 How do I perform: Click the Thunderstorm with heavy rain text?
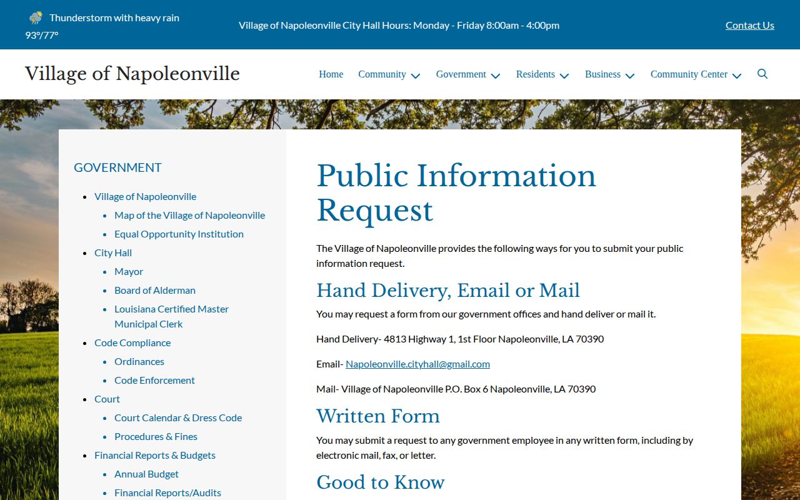coord(114,17)
